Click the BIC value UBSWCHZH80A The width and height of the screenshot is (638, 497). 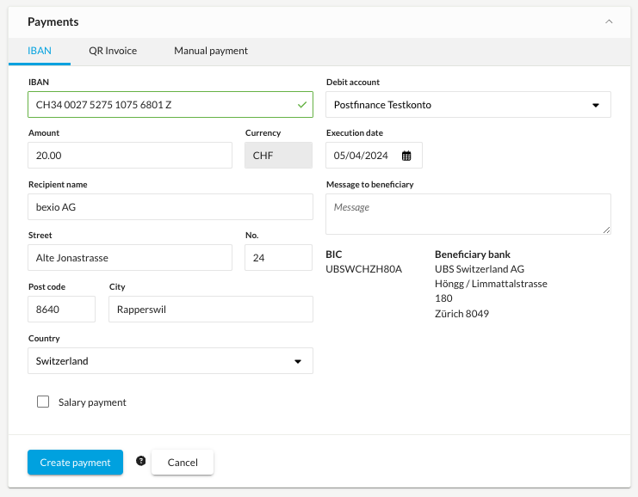point(363,269)
